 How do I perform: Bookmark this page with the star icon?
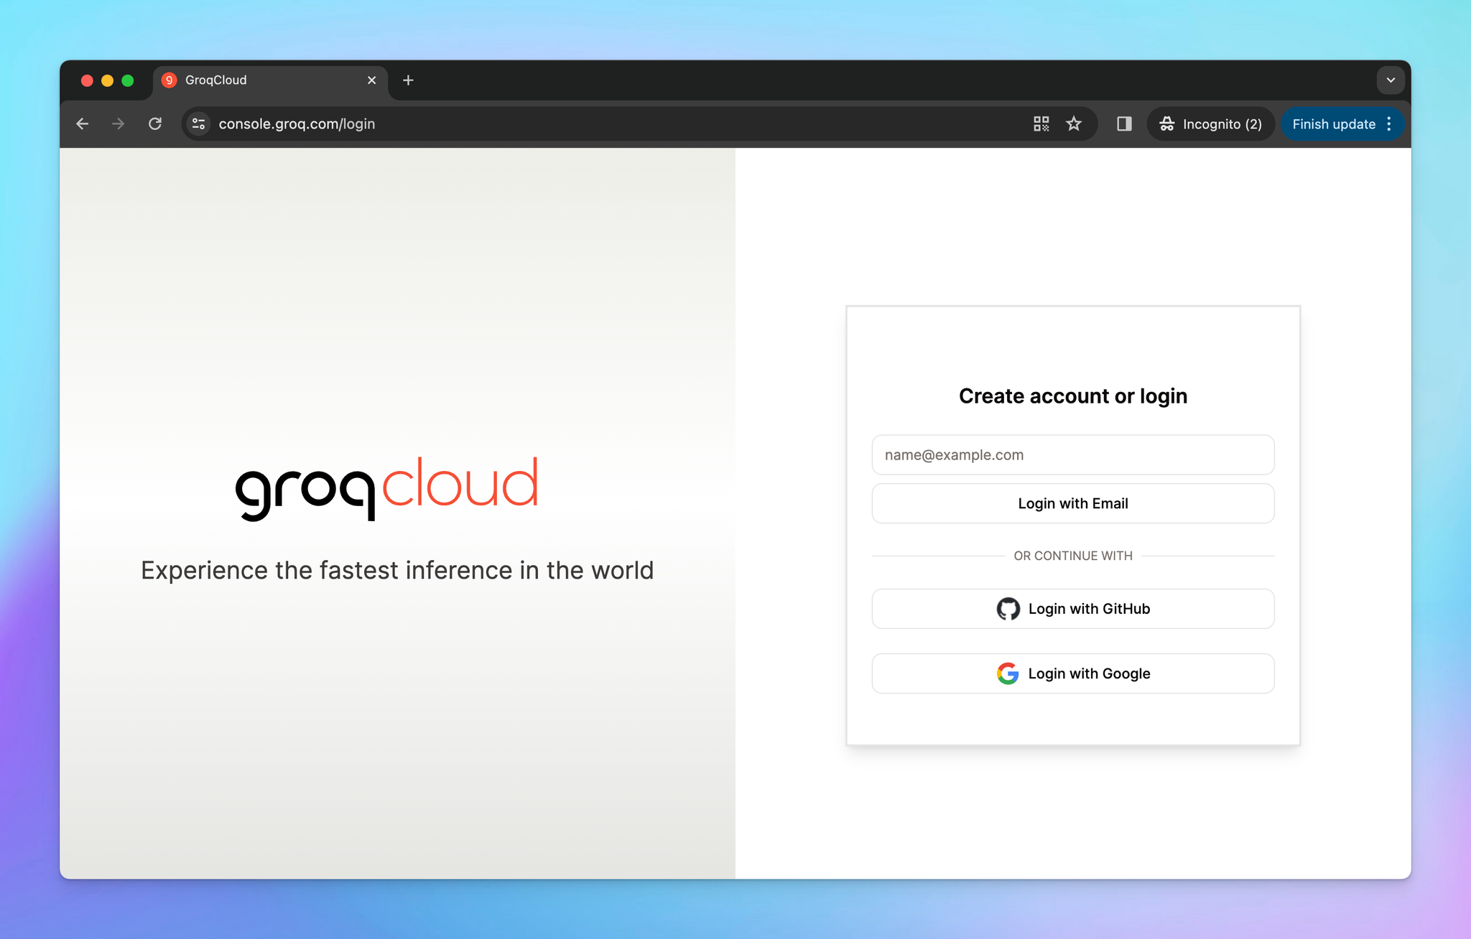(x=1074, y=124)
